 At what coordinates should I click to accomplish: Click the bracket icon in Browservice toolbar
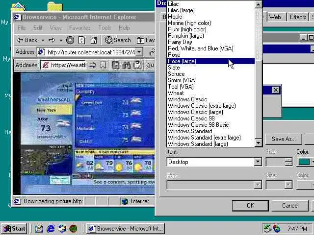click(x=103, y=65)
